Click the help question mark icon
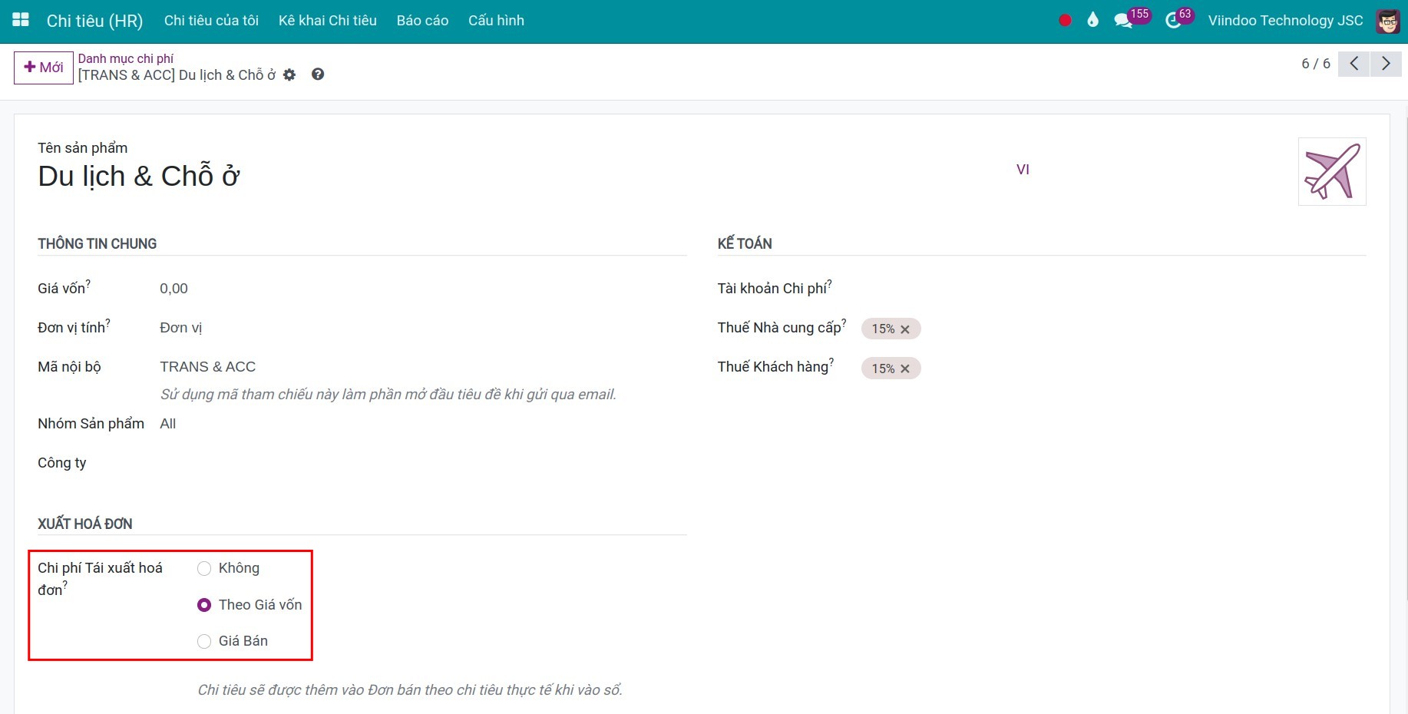 click(318, 74)
